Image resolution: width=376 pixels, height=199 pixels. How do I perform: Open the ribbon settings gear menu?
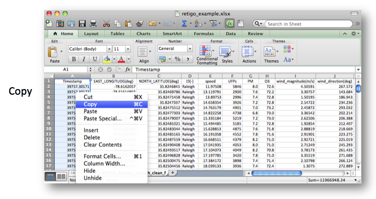pos(355,34)
